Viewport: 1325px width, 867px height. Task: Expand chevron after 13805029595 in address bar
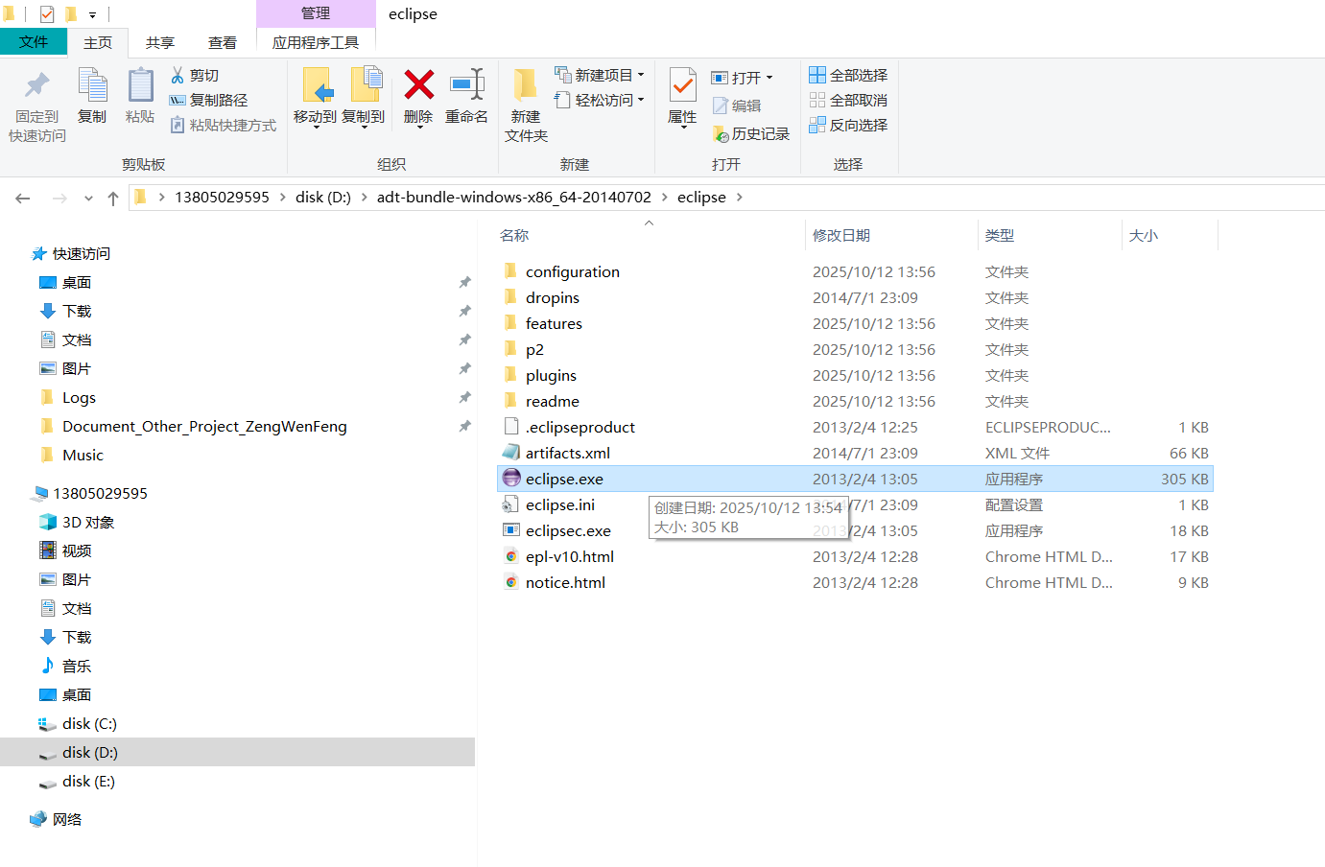click(x=282, y=197)
